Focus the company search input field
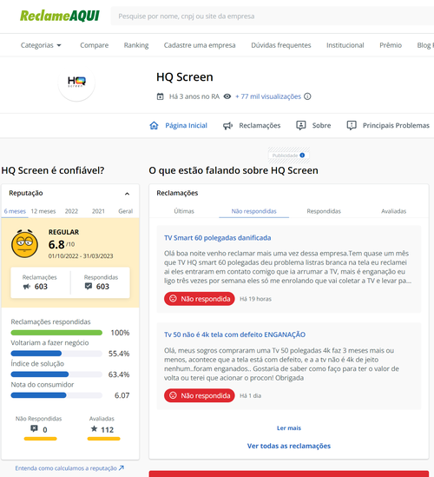The width and height of the screenshot is (434, 477). point(273,17)
